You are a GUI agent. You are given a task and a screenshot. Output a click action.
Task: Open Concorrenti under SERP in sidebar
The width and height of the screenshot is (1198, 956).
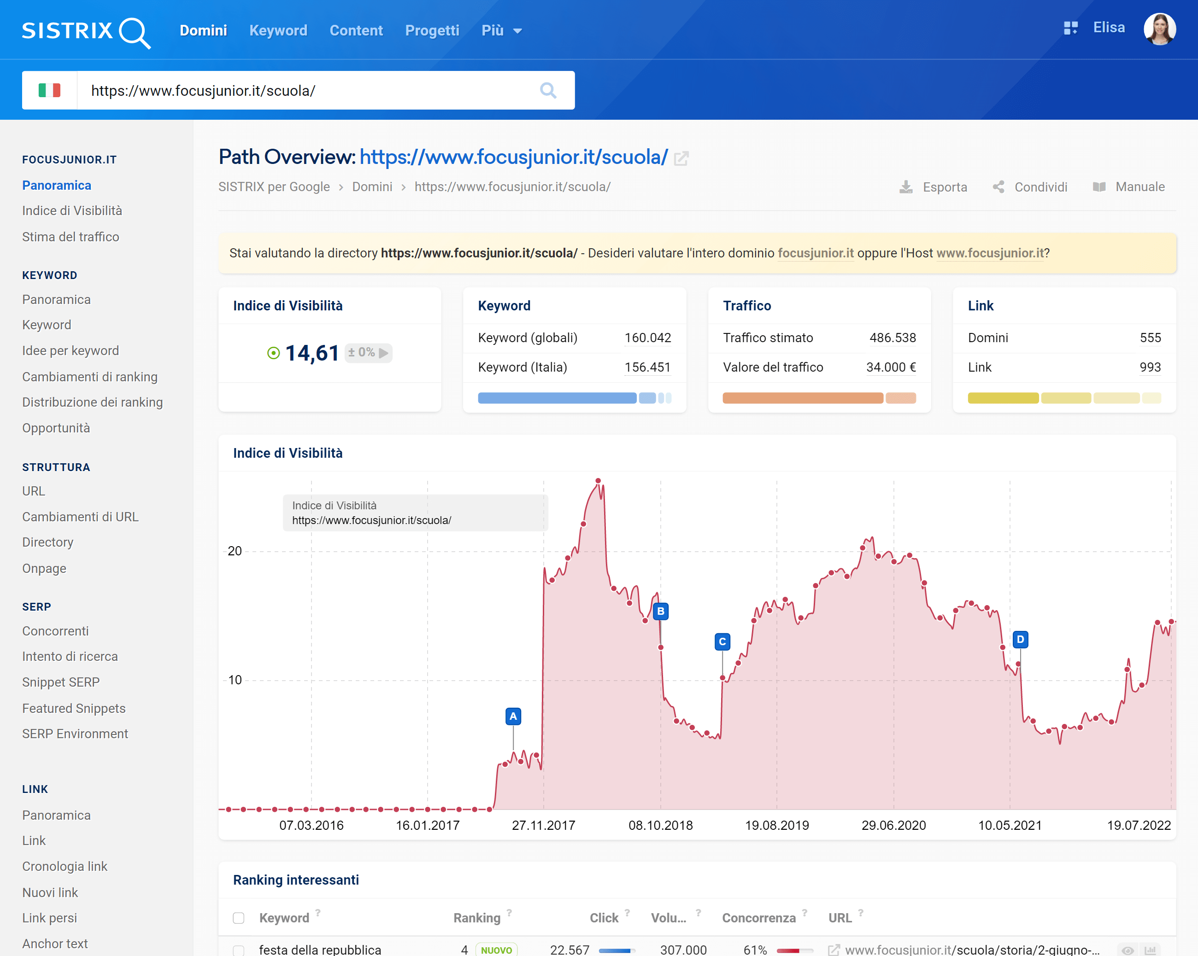[56, 631]
